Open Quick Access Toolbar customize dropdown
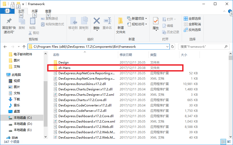233x145 pixels. pyautogui.click(x=23, y=4)
